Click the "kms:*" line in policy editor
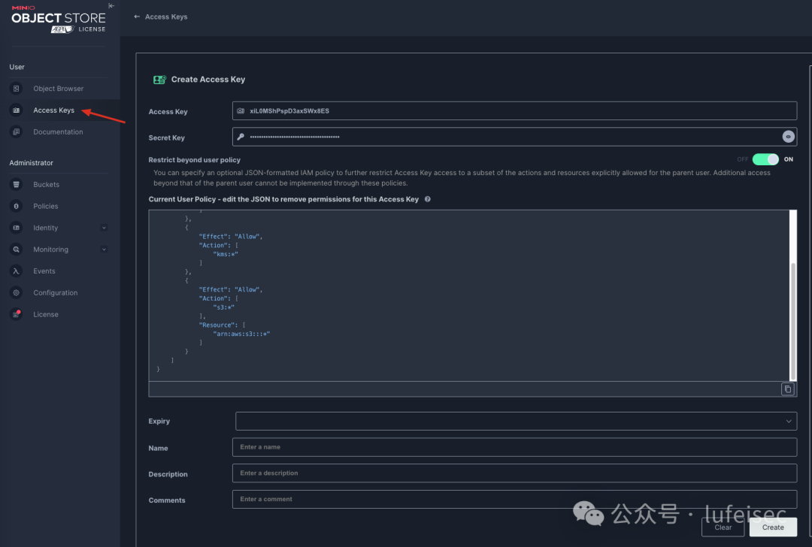812x547 pixels. tap(226, 254)
